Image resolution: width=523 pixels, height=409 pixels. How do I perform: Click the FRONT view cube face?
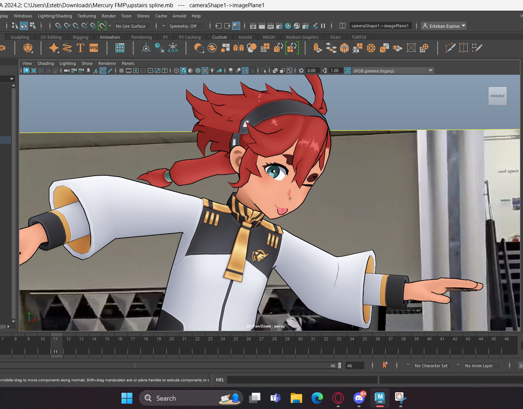pyautogui.click(x=498, y=96)
